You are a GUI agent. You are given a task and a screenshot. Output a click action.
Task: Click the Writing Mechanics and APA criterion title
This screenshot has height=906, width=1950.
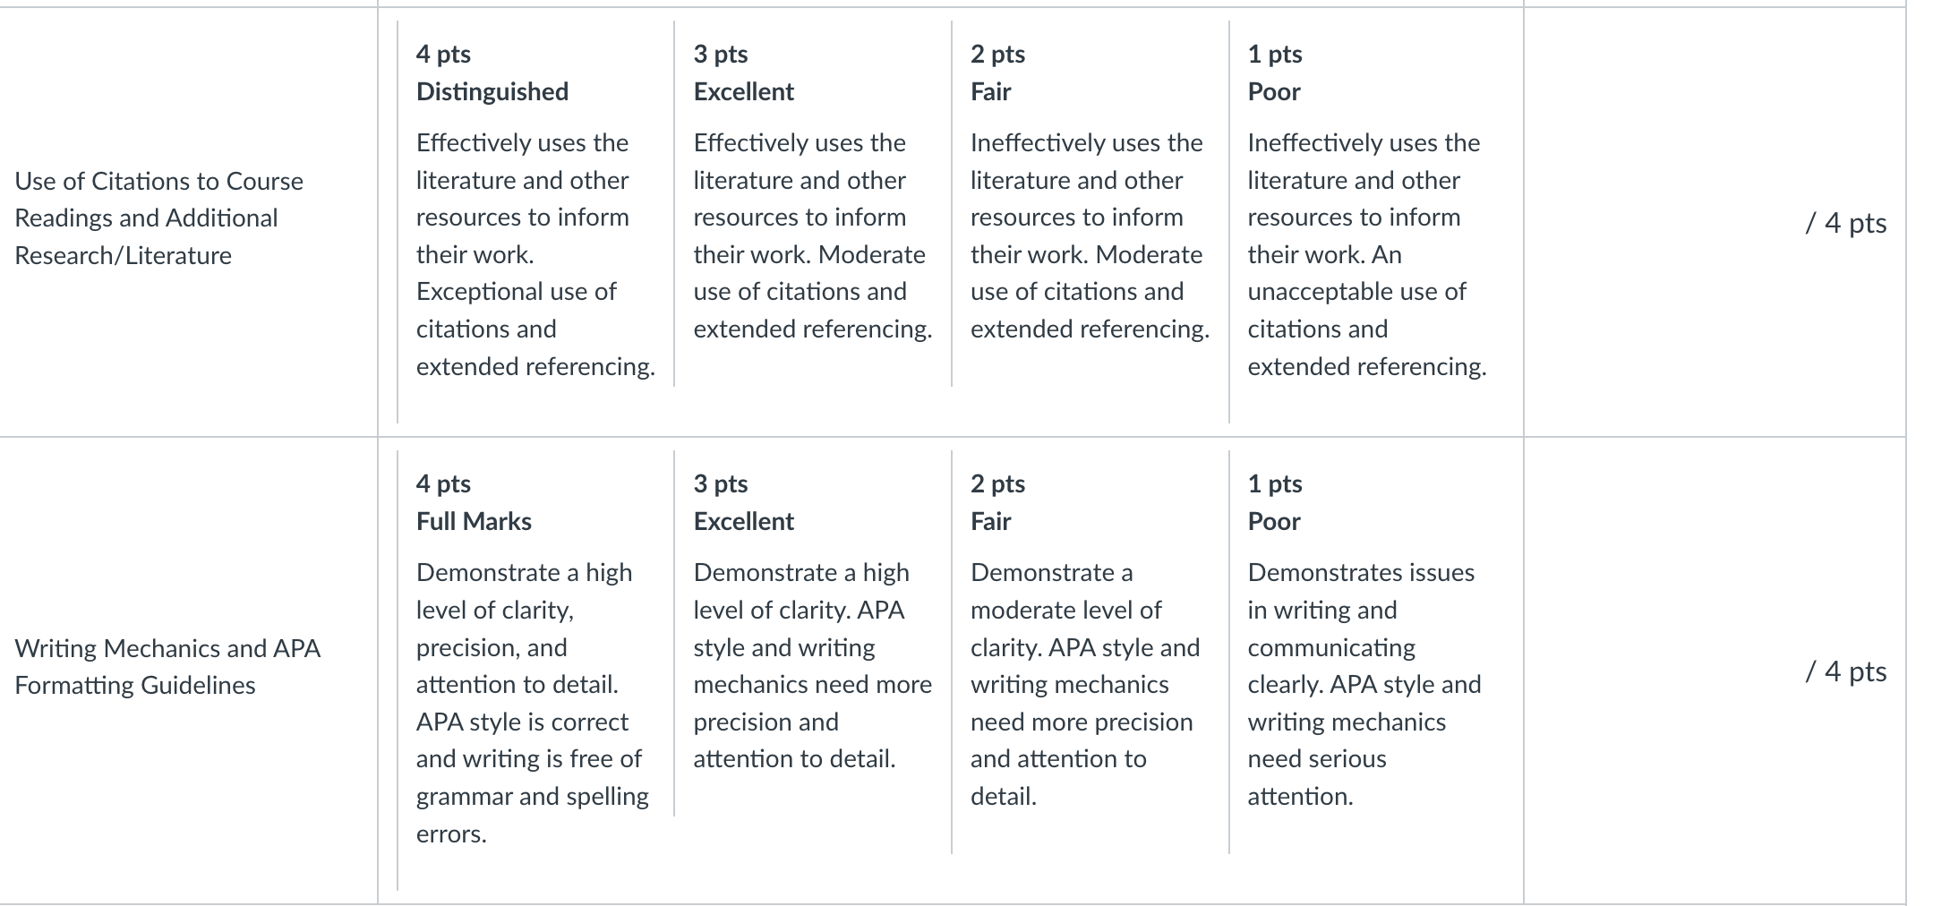167,667
